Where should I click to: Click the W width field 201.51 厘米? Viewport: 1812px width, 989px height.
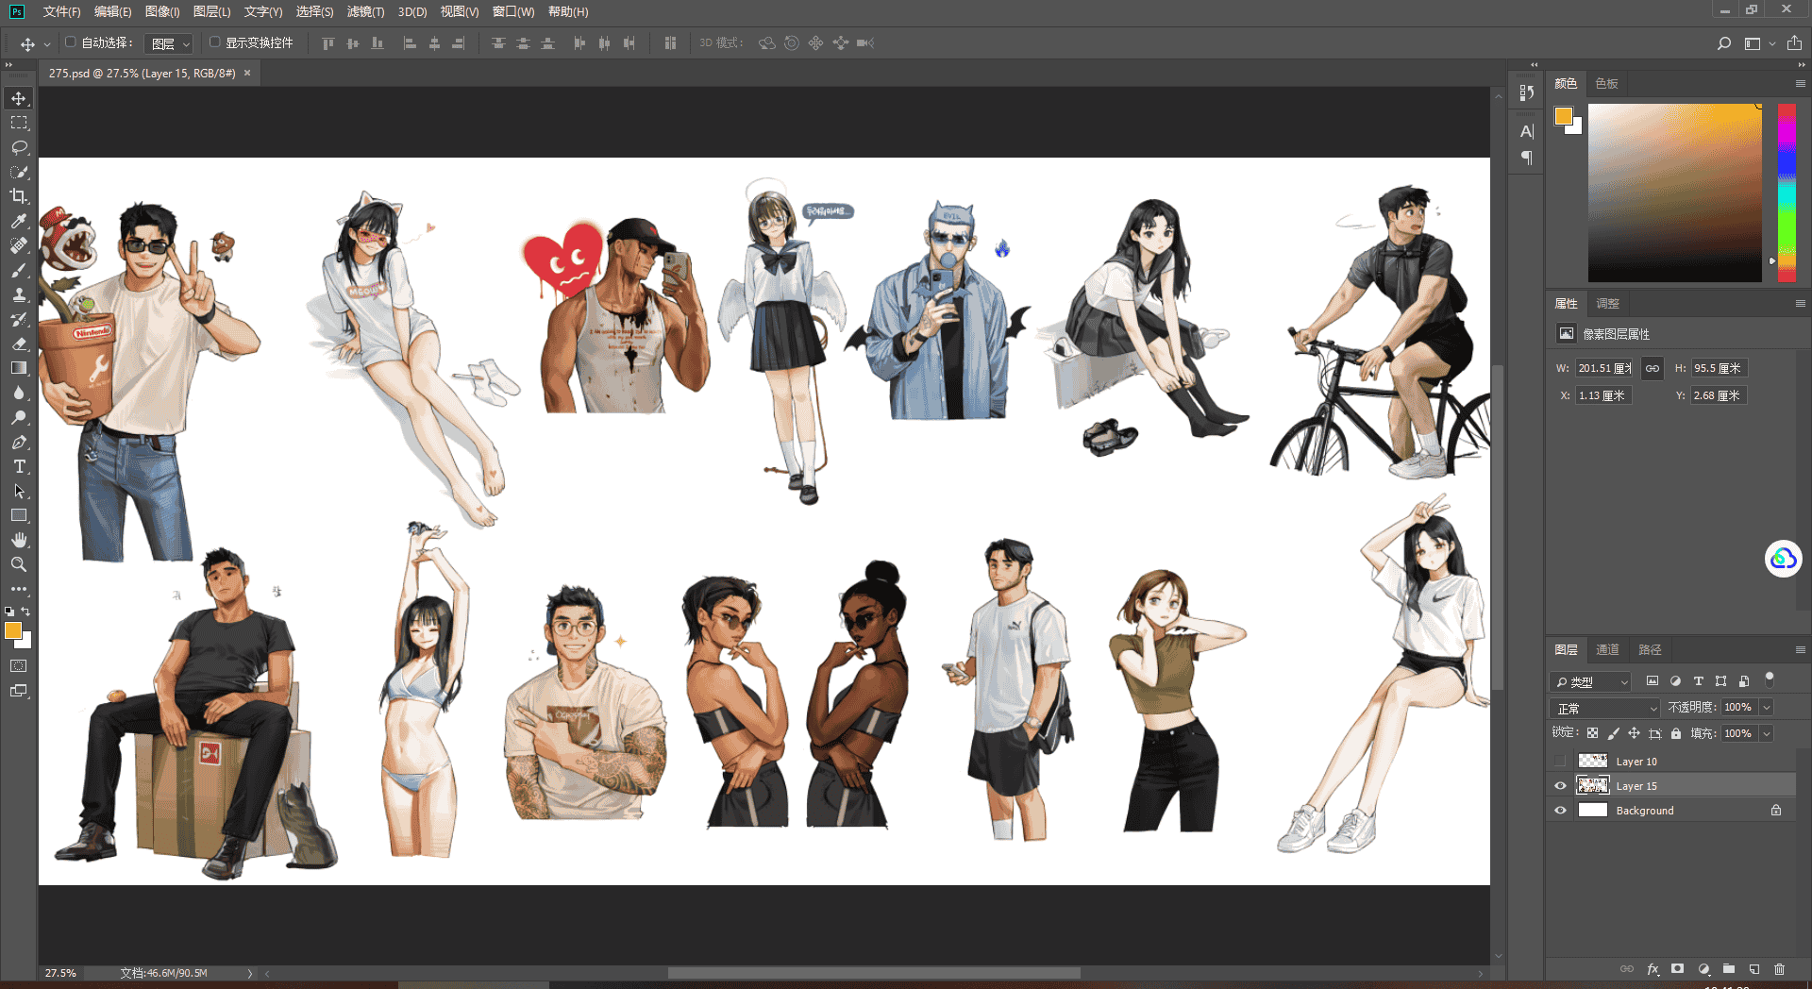[x=1604, y=368]
